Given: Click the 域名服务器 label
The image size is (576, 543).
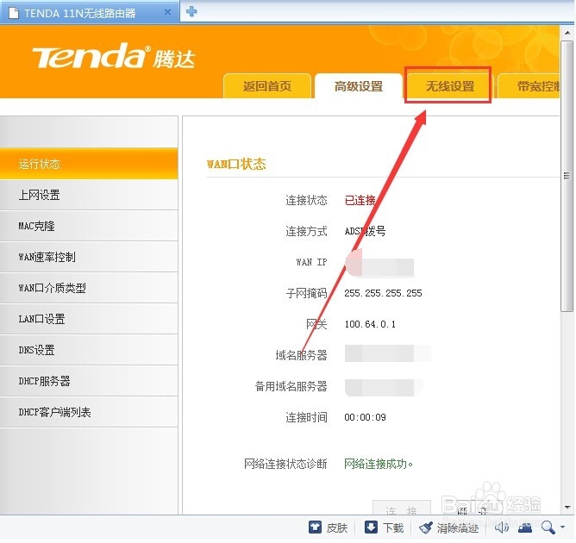Looking at the screenshot, I should tap(301, 355).
